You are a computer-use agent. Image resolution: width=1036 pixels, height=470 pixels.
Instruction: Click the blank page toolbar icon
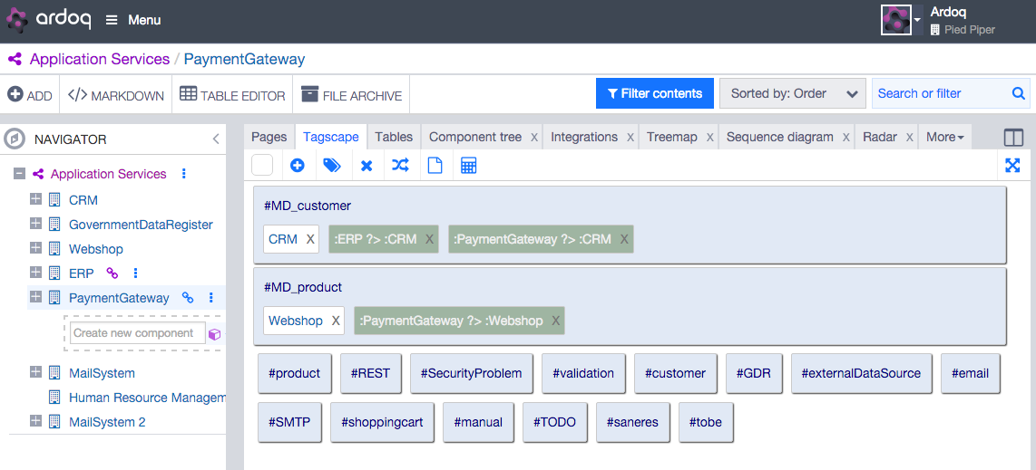point(435,166)
